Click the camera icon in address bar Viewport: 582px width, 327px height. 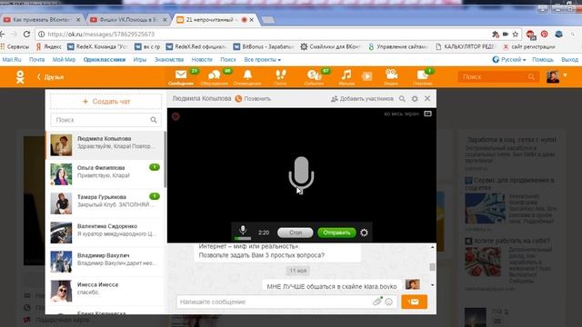tap(506, 35)
